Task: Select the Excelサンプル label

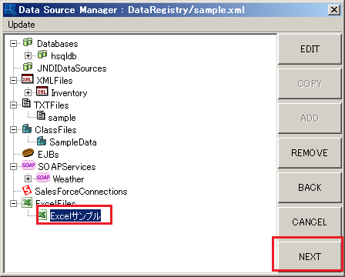Action: click(75, 216)
